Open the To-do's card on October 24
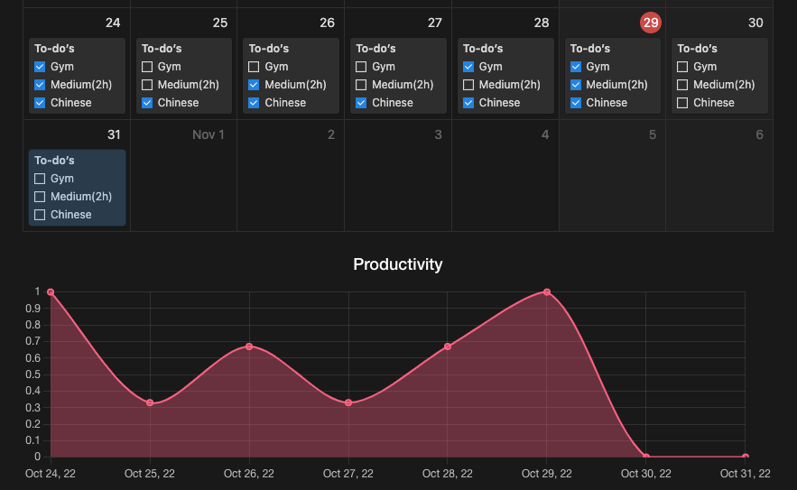 77,76
